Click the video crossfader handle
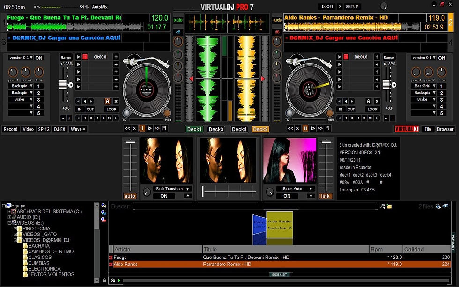This screenshot has height=287, width=459. click(x=202, y=191)
